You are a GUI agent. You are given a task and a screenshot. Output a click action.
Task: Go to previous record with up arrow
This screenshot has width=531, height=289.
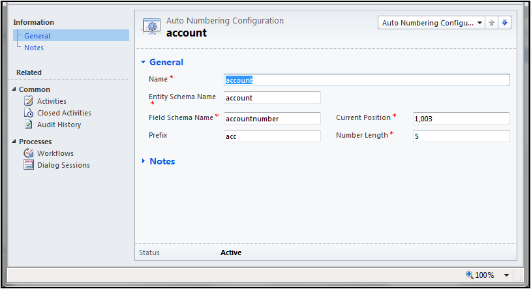[x=491, y=23]
